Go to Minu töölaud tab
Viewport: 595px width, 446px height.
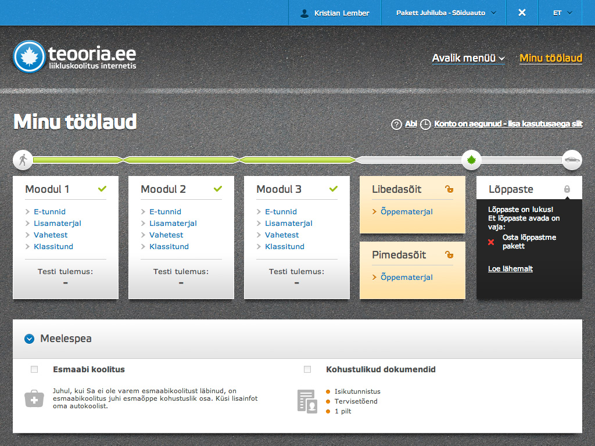click(550, 58)
